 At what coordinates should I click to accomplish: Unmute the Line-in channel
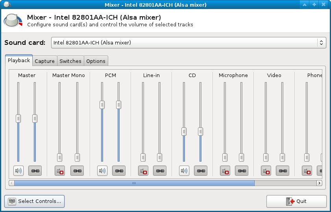(143, 171)
